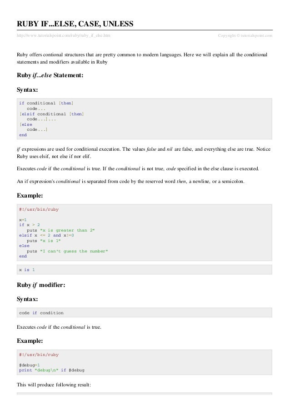Click the $debug=1 code line
The width and height of the screenshot is (290, 410).
[29, 365]
